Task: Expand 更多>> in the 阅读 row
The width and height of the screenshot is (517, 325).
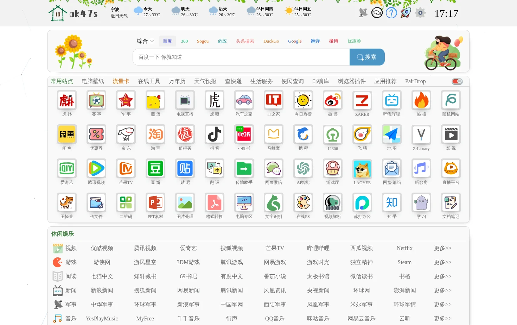Action: [x=442, y=276]
